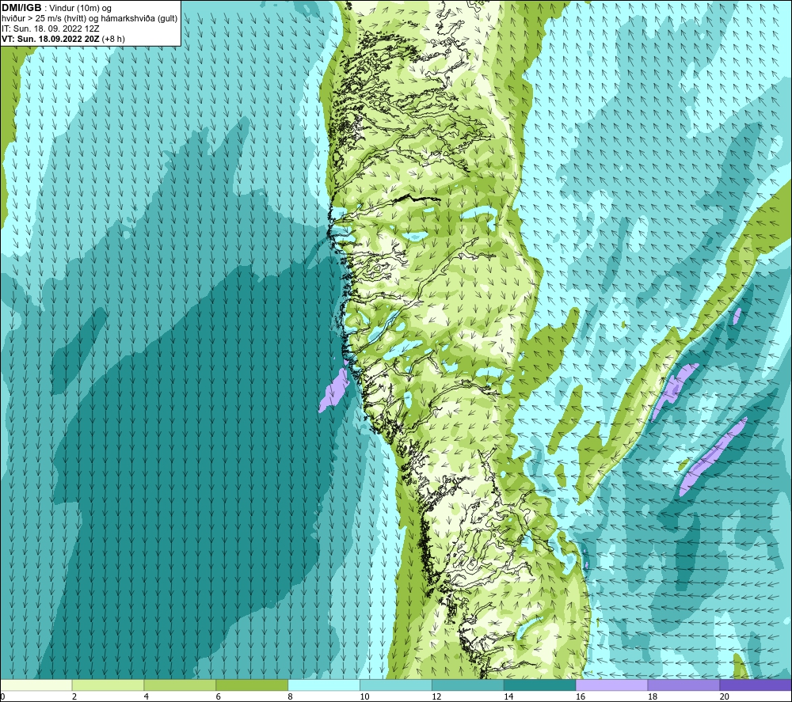Click the 10–12 m/s light teal legend swatch
Image resolution: width=792 pixels, height=702 pixels.
pyautogui.click(x=396, y=685)
